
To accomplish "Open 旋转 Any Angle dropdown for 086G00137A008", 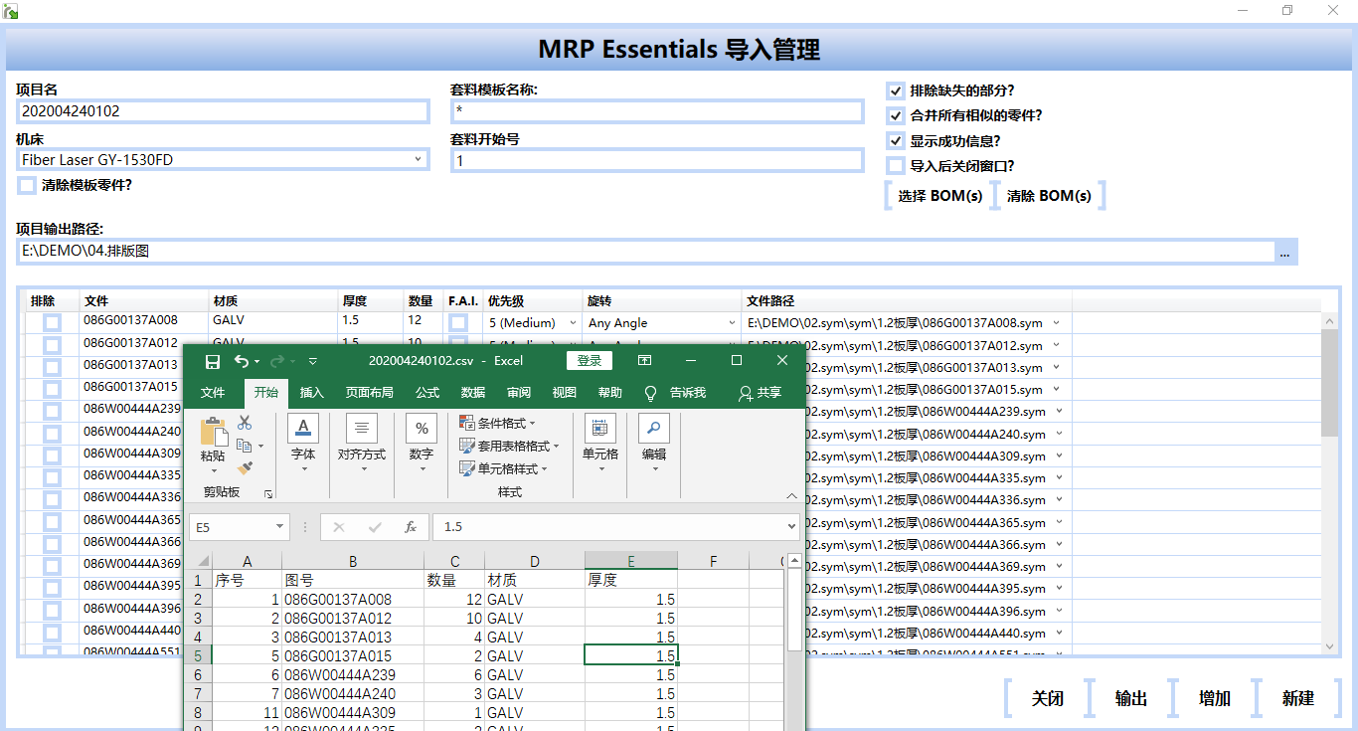I will coord(734,323).
